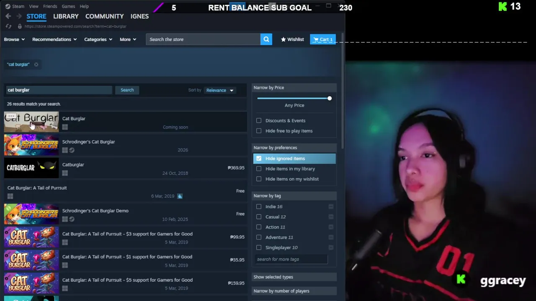
Task: Open Schrodinger's Cat Burglar Demo result
Action: pos(126,214)
